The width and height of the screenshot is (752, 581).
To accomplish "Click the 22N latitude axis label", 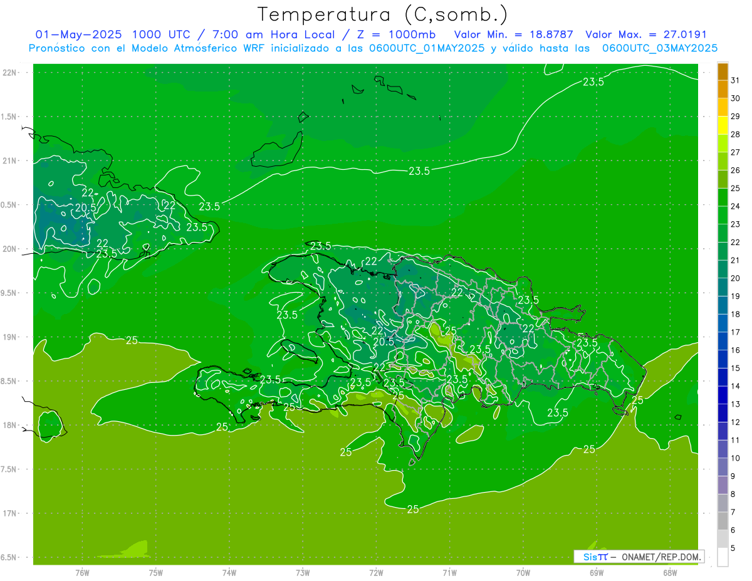I will 10,73.
